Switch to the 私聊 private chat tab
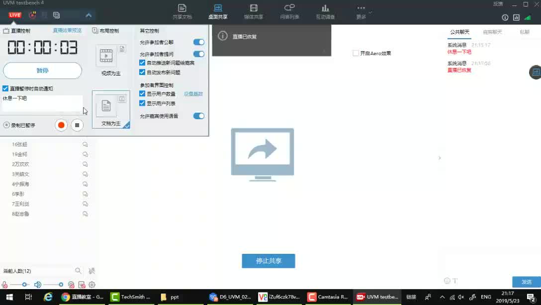Image resolution: width=541 pixels, height=305 pixels. click(x=525, y=32)
